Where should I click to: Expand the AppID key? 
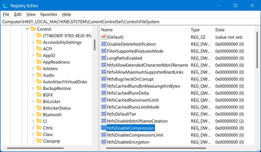click(x=33, y=55)
